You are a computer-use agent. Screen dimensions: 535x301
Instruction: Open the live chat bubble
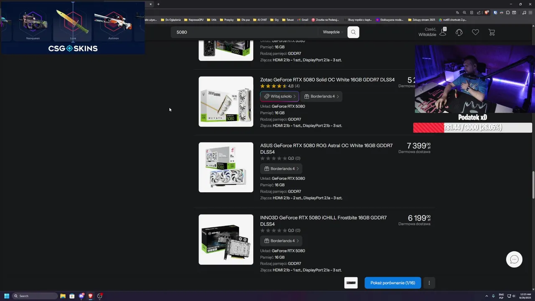(514, 259)
